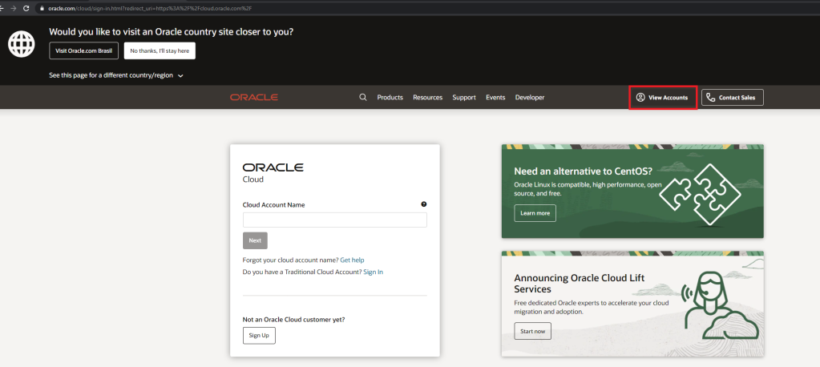
Task: Click 'Not an Oracle Cloud customer yet?' text
Action: pyautogui.click(x=294, y=320)
